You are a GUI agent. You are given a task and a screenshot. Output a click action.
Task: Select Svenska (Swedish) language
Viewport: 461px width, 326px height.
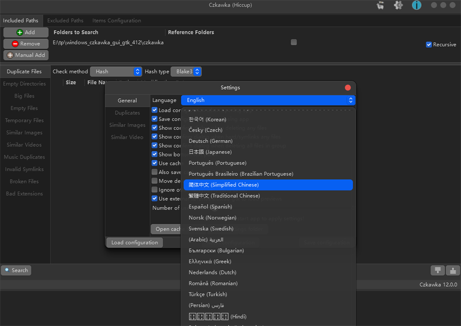(x=268, y=229)
